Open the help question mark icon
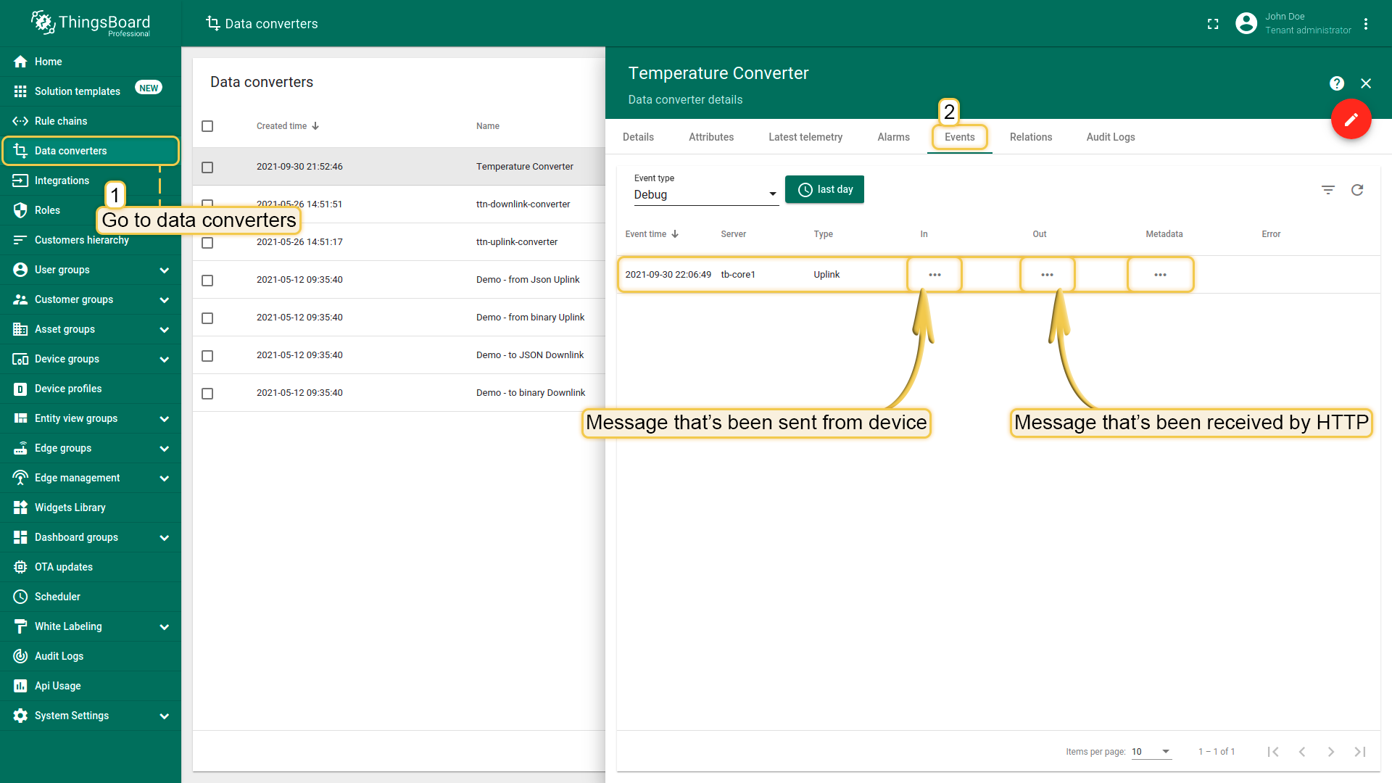 (1337, 83)
